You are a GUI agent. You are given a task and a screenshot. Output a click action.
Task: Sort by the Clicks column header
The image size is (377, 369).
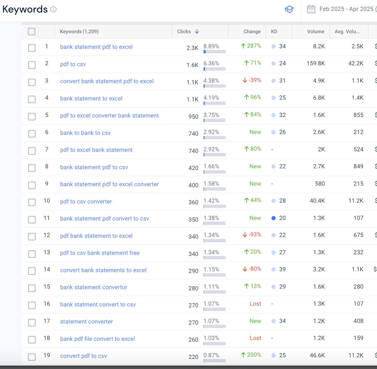(184, 31)
